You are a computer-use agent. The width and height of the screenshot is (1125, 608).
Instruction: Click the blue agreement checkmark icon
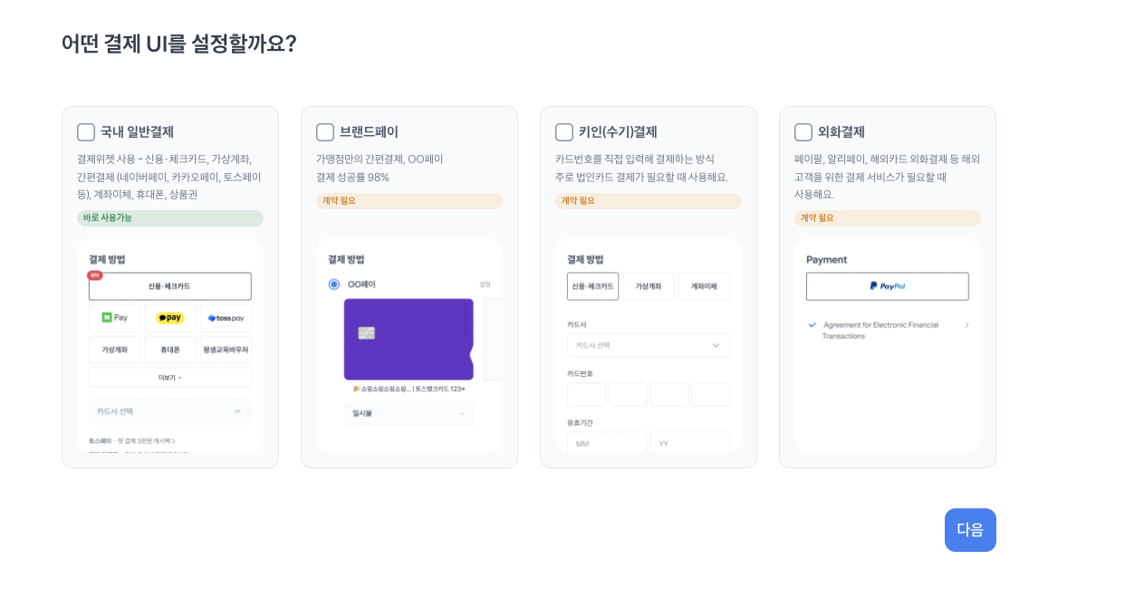(x=812, y=324)
